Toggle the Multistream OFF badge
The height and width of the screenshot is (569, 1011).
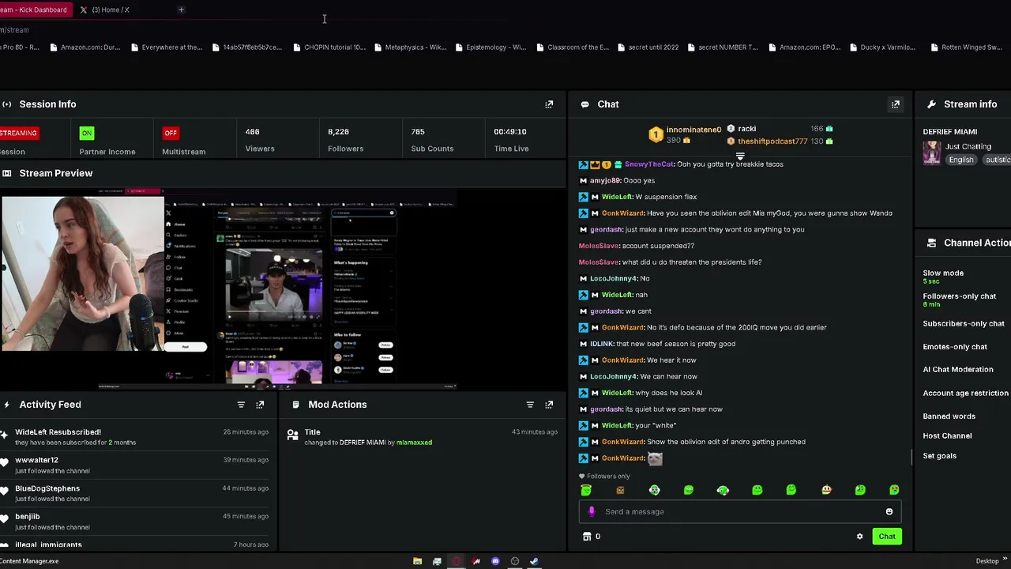click(171, 133)
